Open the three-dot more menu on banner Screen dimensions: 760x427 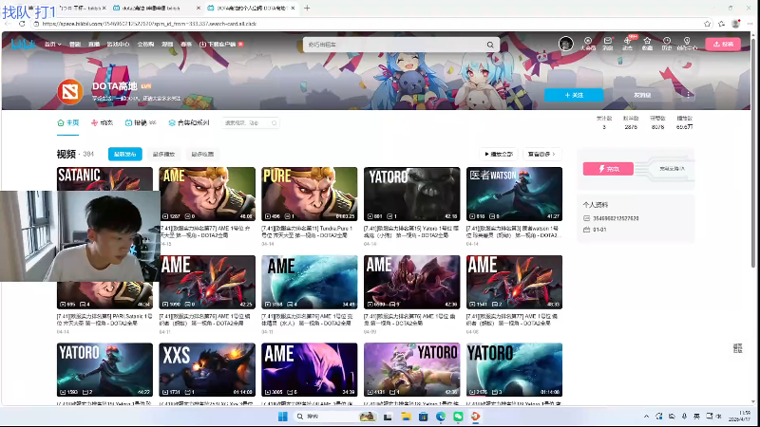(x=688, y=95)
